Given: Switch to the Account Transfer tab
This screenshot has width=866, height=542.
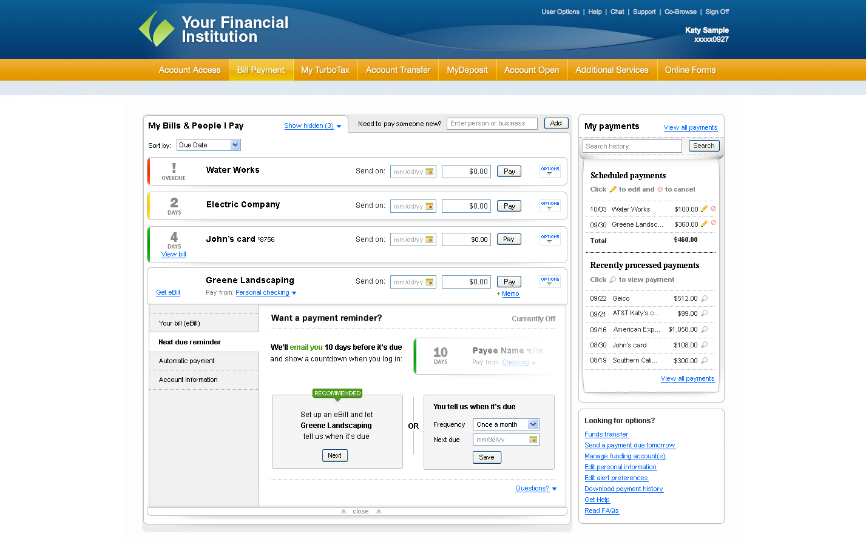Looking at the screenshot, I should [x=397, y=70].
